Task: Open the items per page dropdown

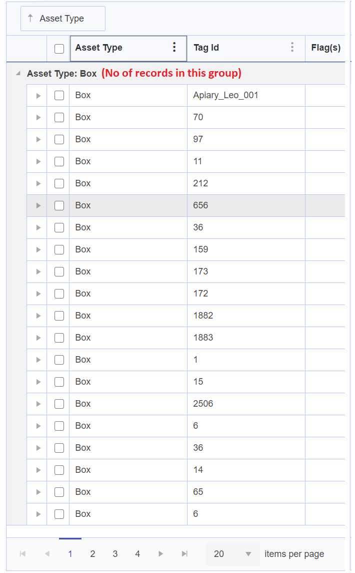Action: point(248,553)
